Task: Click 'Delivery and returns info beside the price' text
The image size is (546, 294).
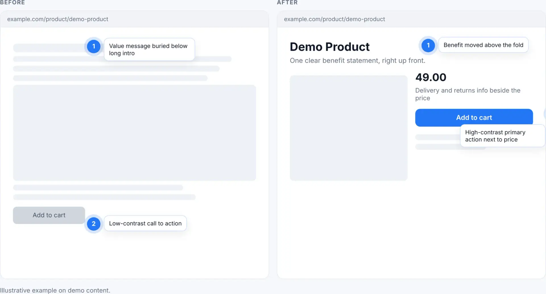Action: [468, 94]
